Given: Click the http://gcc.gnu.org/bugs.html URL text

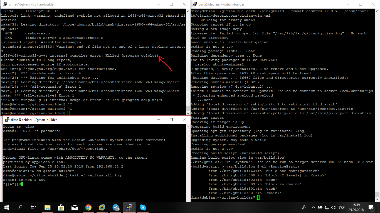Looking at the screenshot, I should click(x=43, y=69).
